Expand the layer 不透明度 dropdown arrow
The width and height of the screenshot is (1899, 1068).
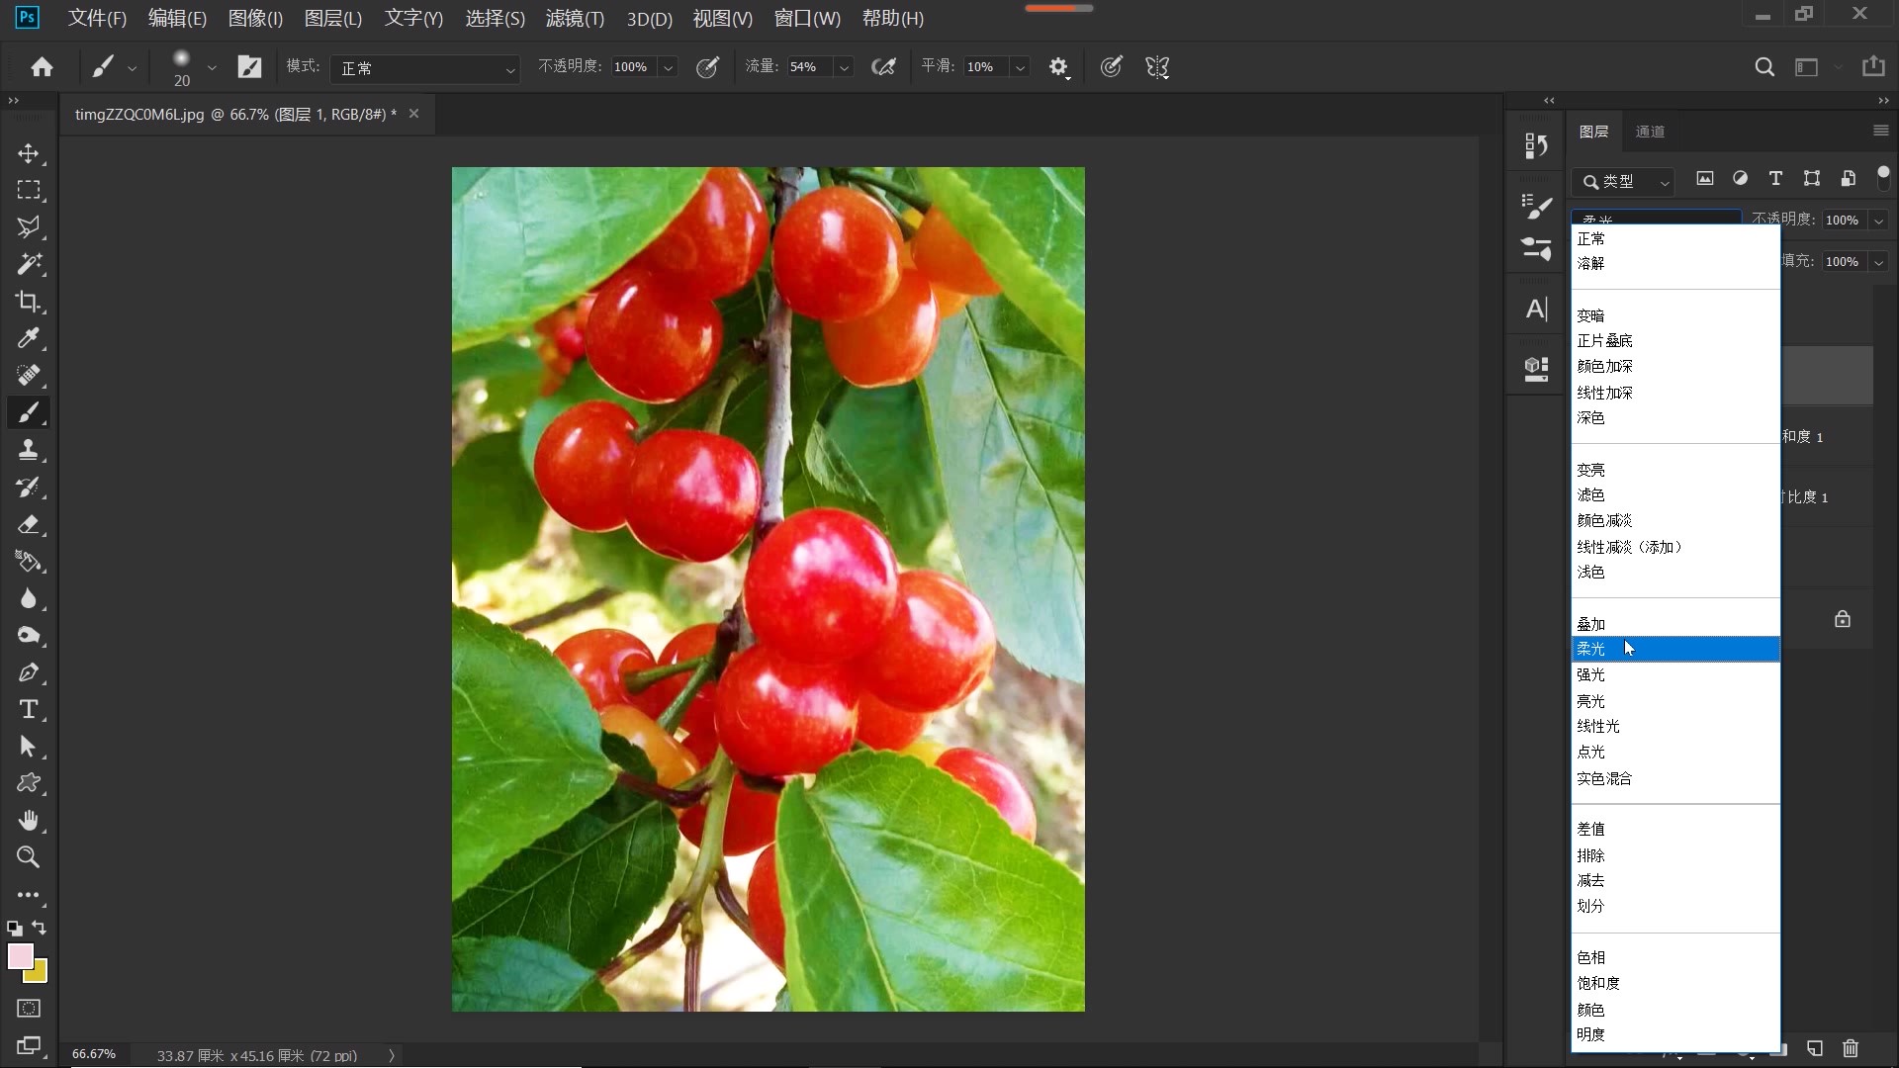pos(1878,221)
